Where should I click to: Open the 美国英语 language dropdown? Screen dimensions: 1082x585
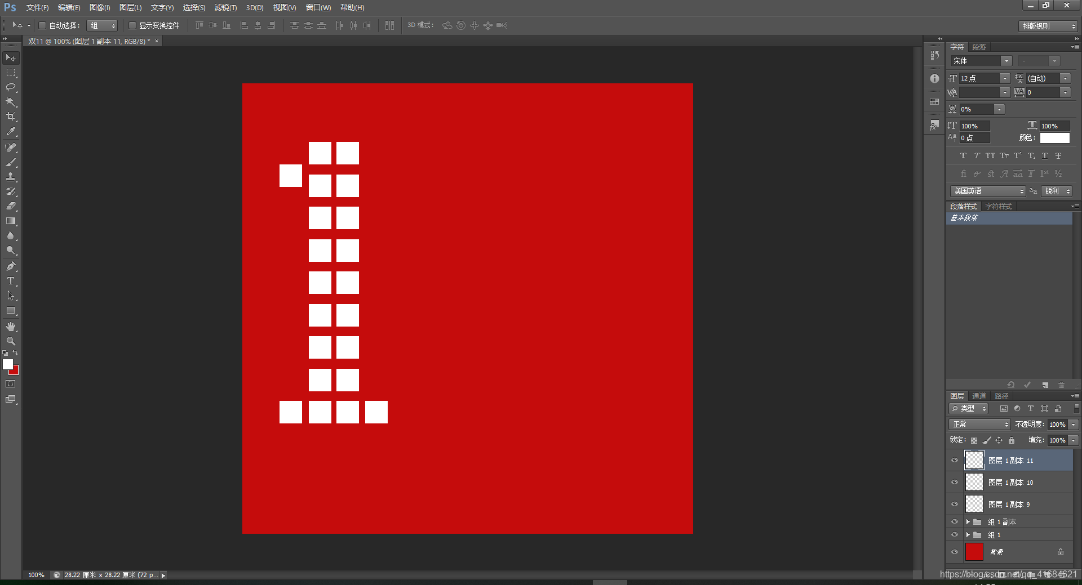[988, 191]
